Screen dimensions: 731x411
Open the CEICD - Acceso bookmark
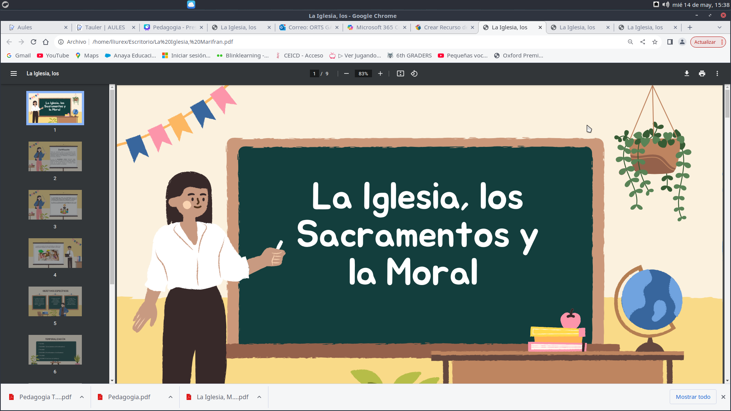pyautogui.click(x=299, y=56)
